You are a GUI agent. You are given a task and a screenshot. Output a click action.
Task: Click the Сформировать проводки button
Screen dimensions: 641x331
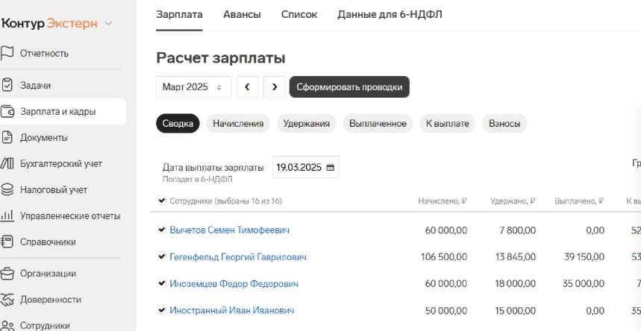(349, 87)
